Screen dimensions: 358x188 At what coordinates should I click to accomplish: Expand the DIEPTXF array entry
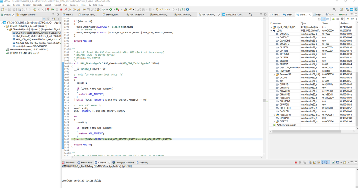pos(275,121)
